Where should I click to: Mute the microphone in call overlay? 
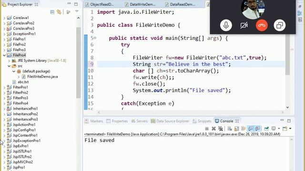226,25
